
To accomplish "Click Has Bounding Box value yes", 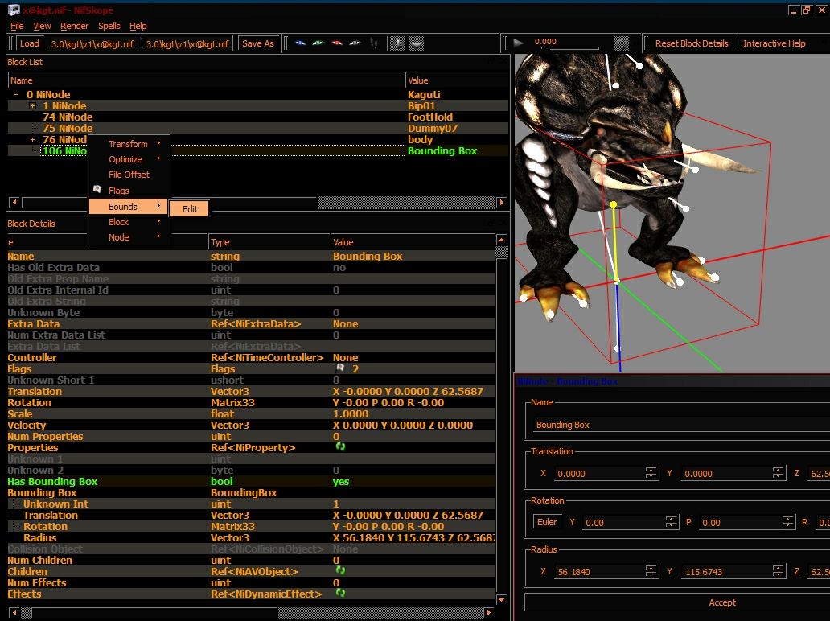I will coord(341,481).
